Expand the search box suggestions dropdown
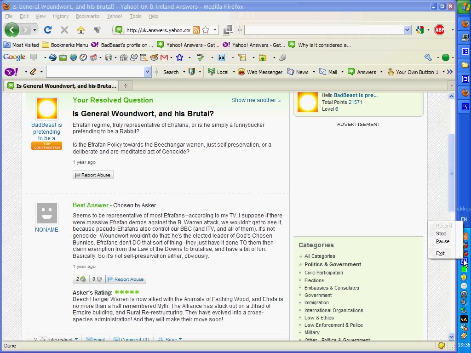 [407, 30]
